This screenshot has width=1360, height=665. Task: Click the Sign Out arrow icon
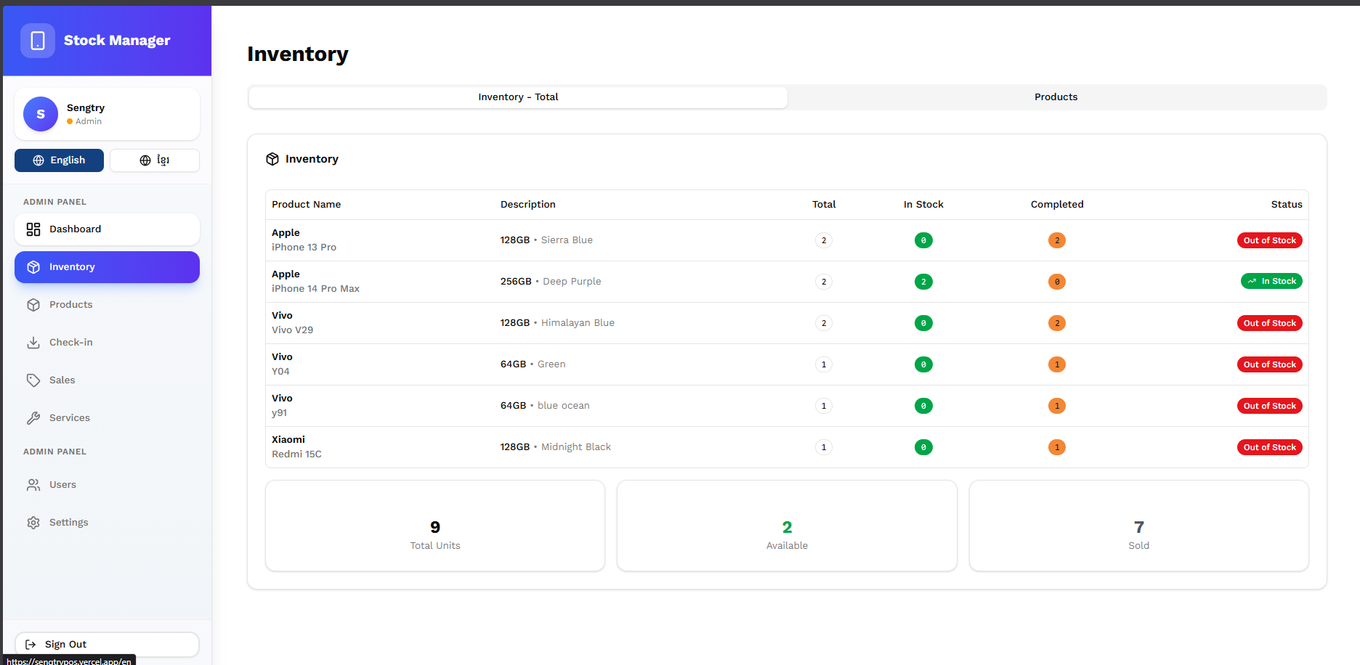coord(31,645)
